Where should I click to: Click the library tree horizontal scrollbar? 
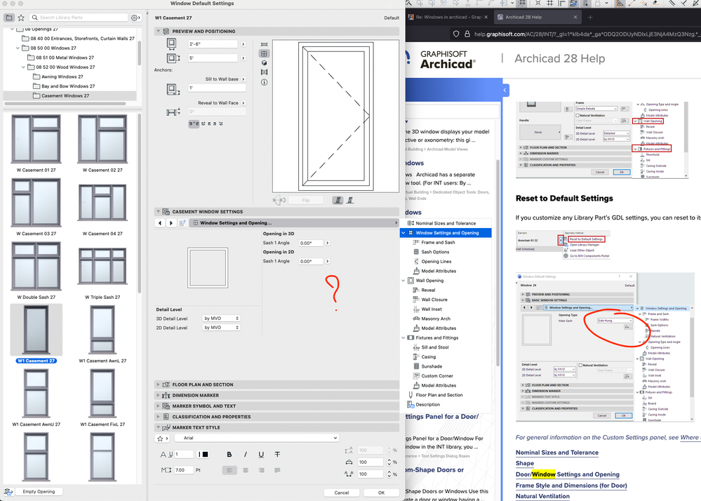(x=65, y=104)
